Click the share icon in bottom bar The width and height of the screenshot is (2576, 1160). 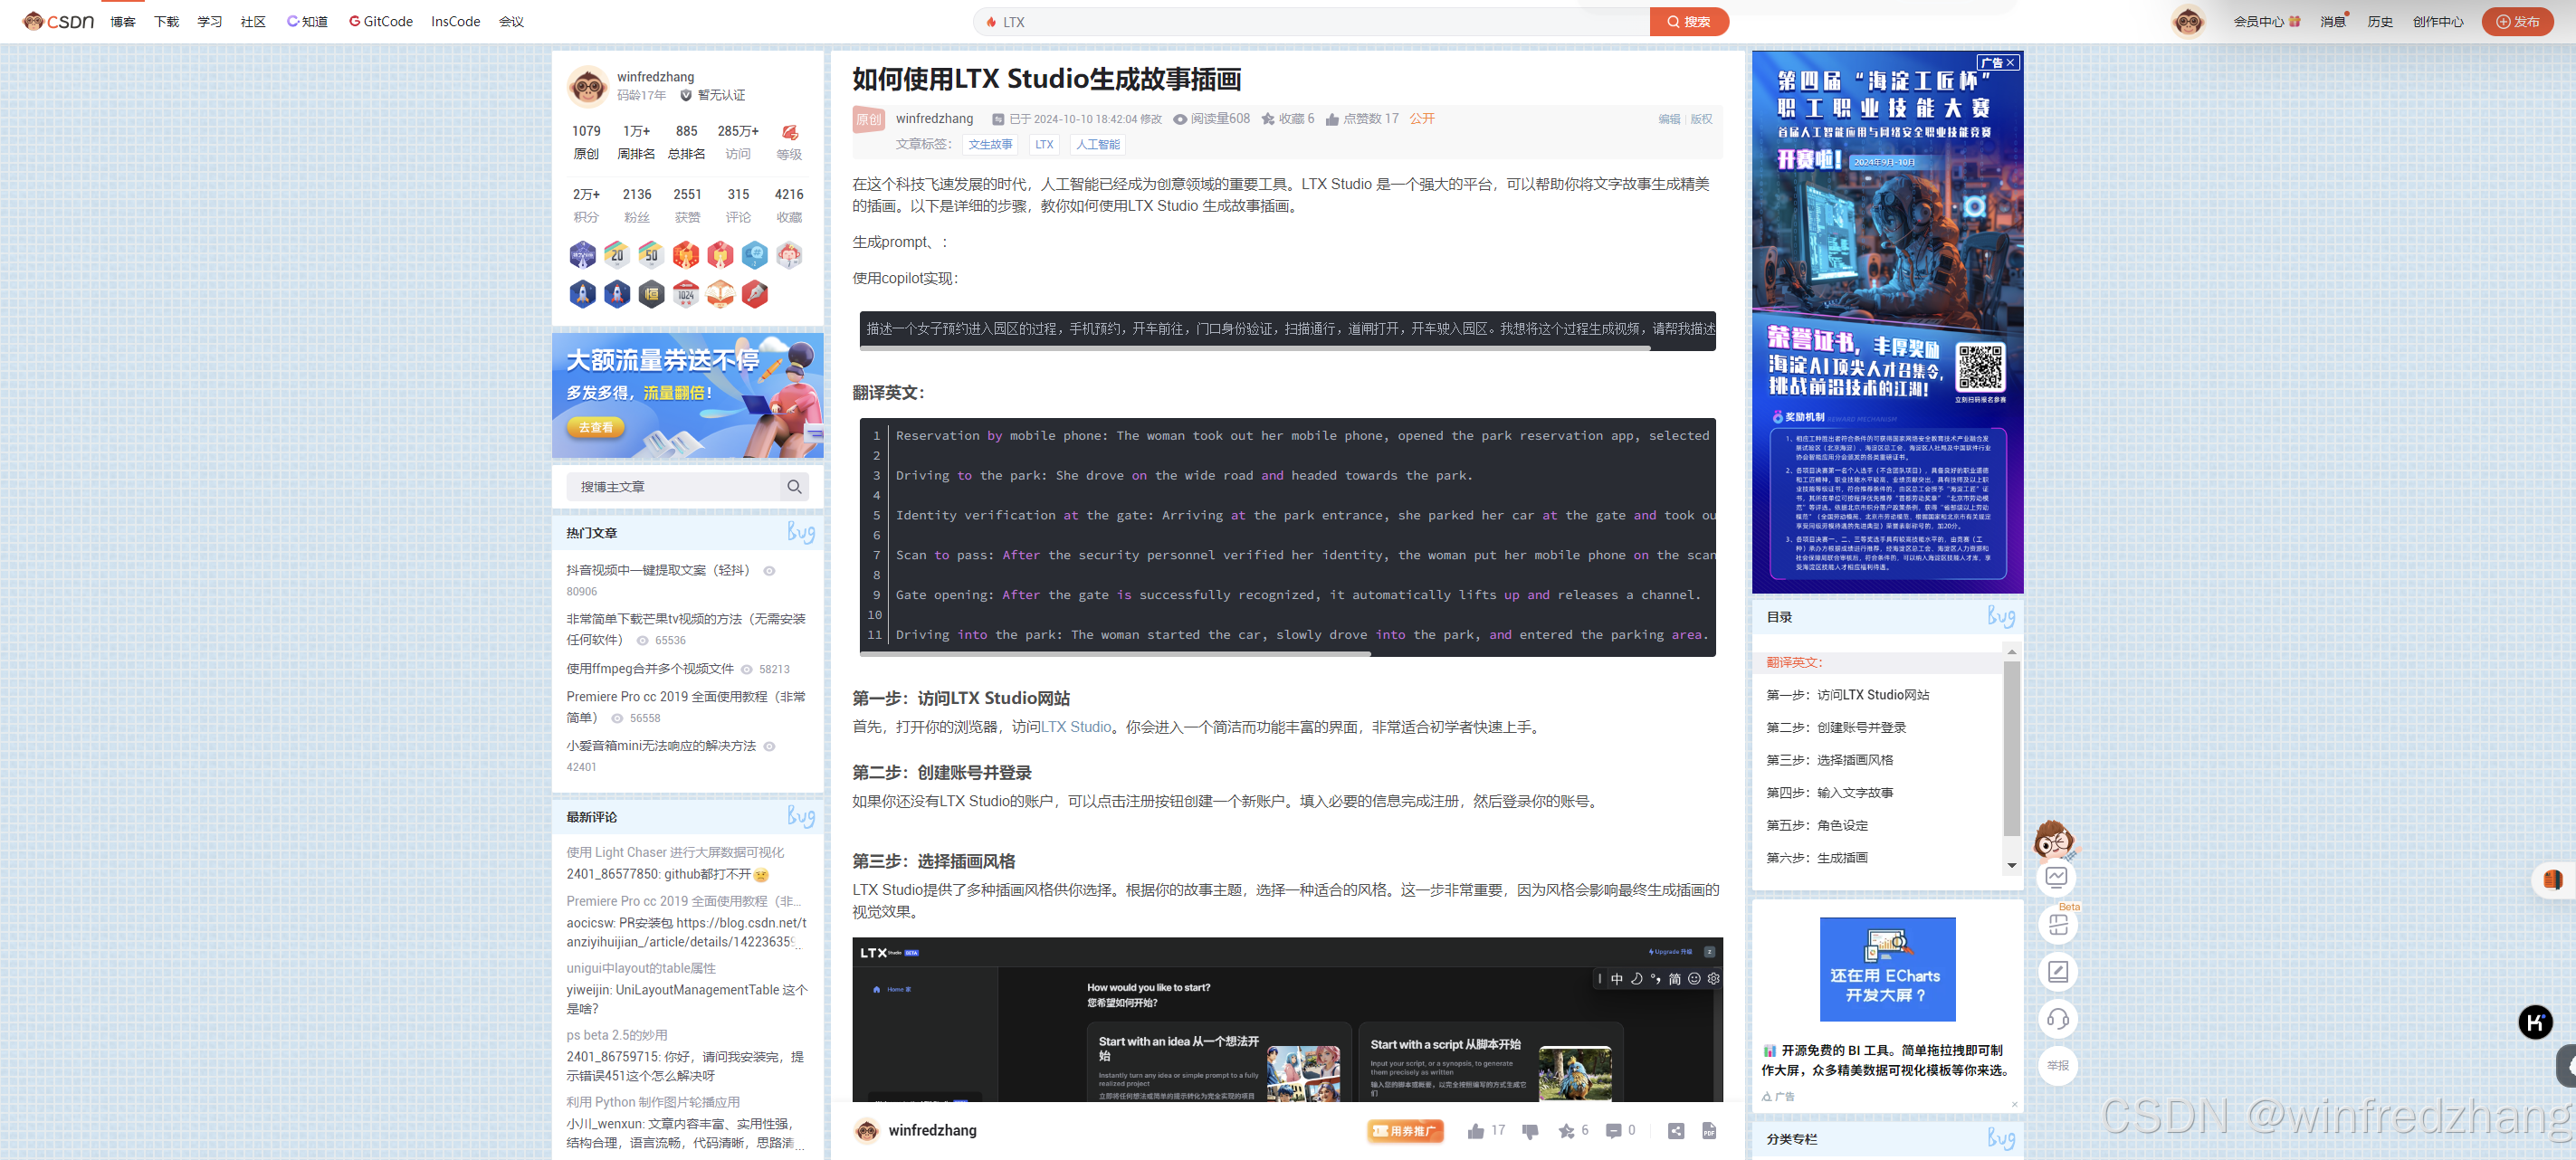point(1676,1131)
